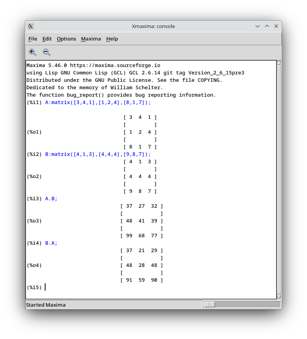Viewport: 307px width, 339px height.
Task: Click the Xmaxima: console title bar
Action: pyautogui.click(x=153, y=26)
